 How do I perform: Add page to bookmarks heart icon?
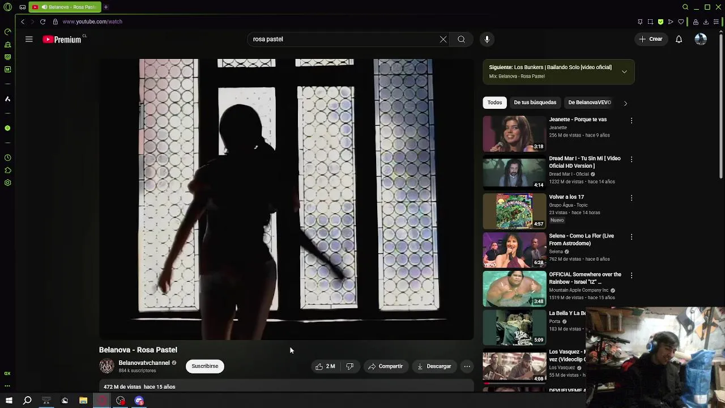(x=681, y=22)
